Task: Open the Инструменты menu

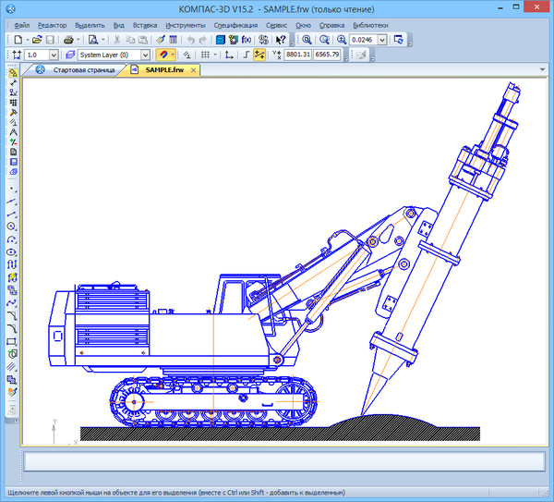Action: 185,25
